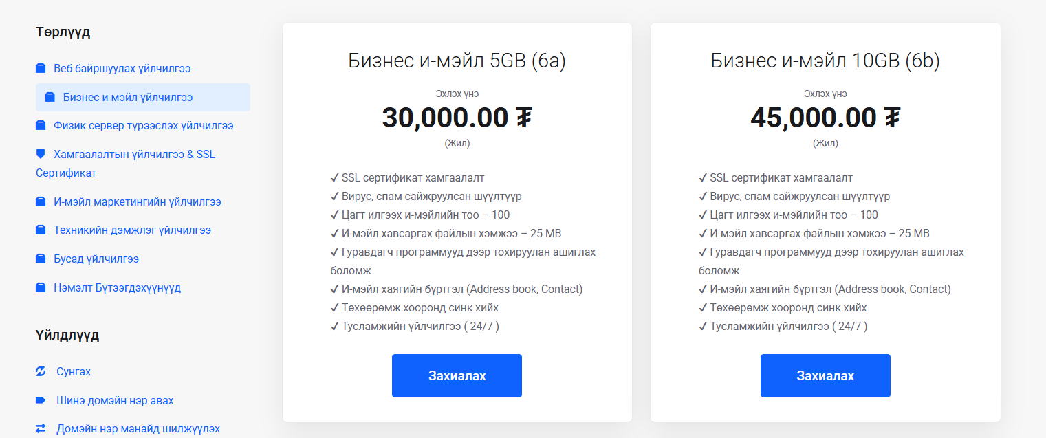Open Веб байршуулах үйлчилгээ category
The height and width of the screenshot is (438, 1046).
[122, 69]
